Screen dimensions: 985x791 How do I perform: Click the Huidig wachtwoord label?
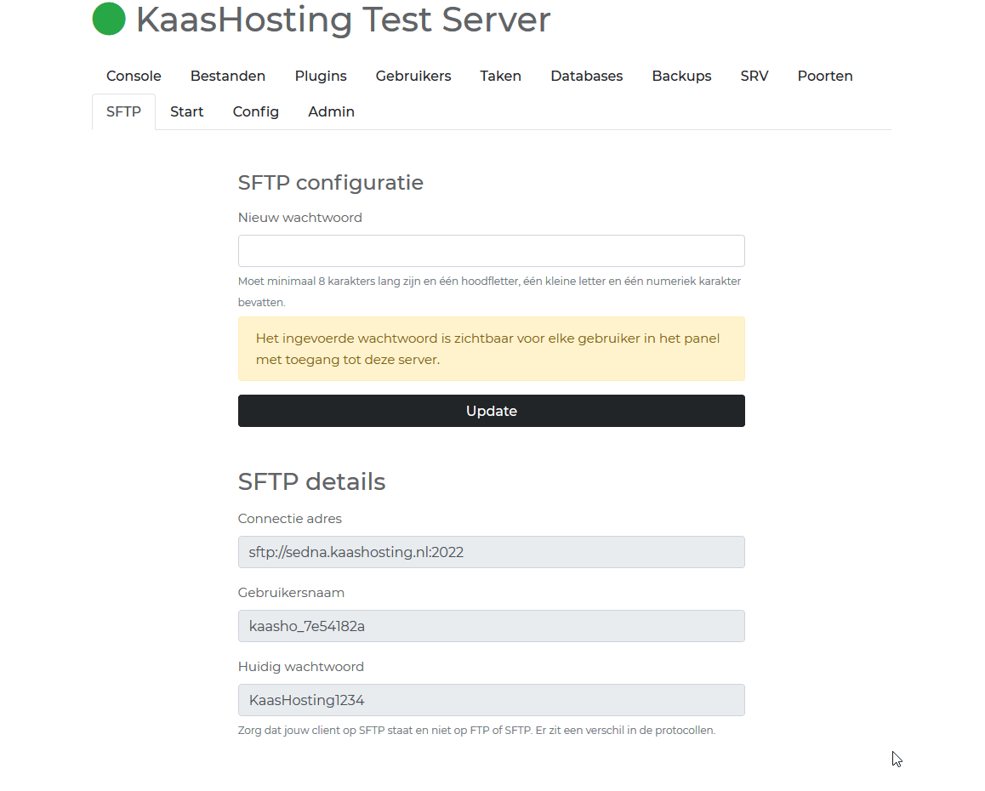click(x=301, y=667)
